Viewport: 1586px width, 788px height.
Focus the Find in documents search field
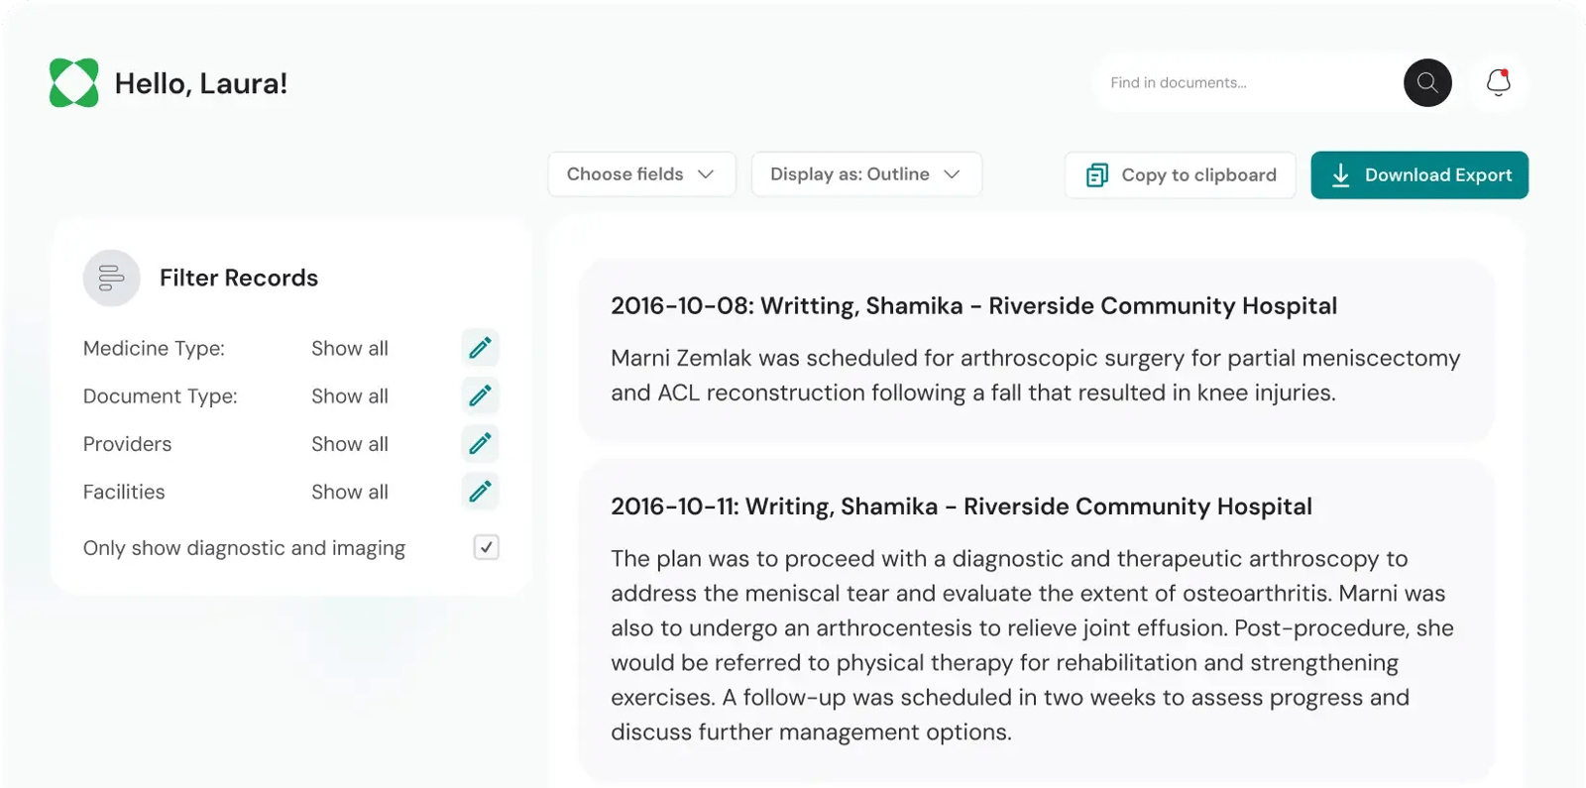[x=1249, y=82]
